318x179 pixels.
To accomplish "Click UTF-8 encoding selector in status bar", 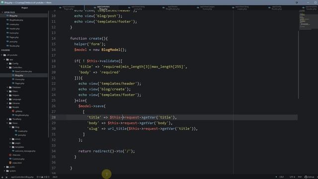I will (x=292, y=177).
